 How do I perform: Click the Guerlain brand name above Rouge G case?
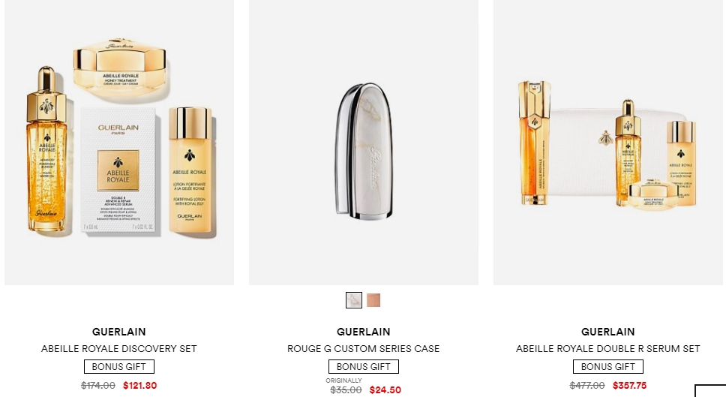click(364, 332)
